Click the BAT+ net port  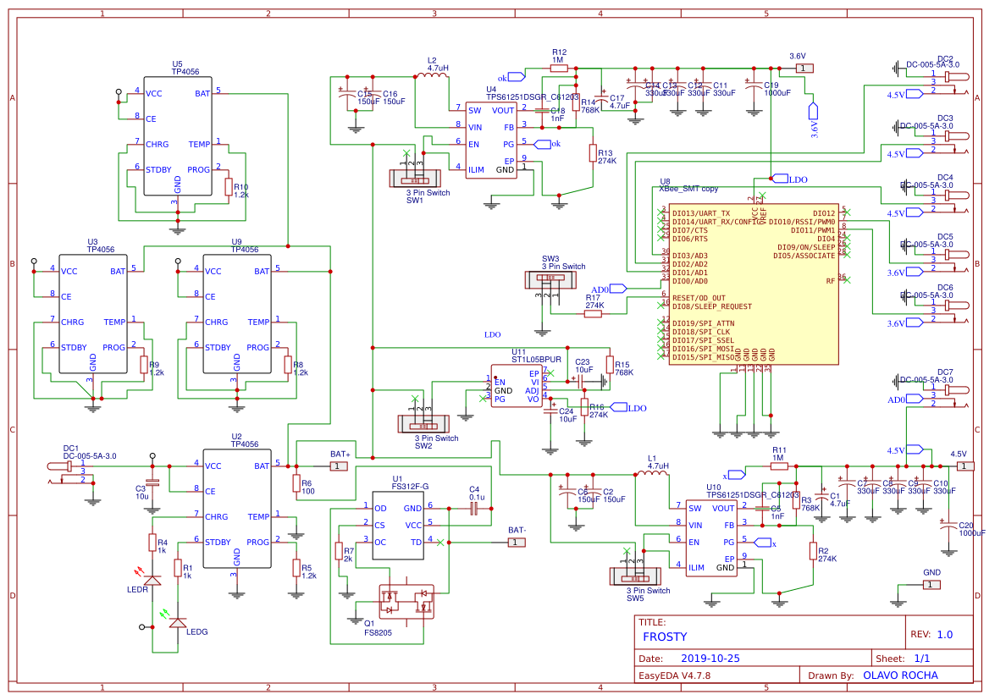coord(338,466)
